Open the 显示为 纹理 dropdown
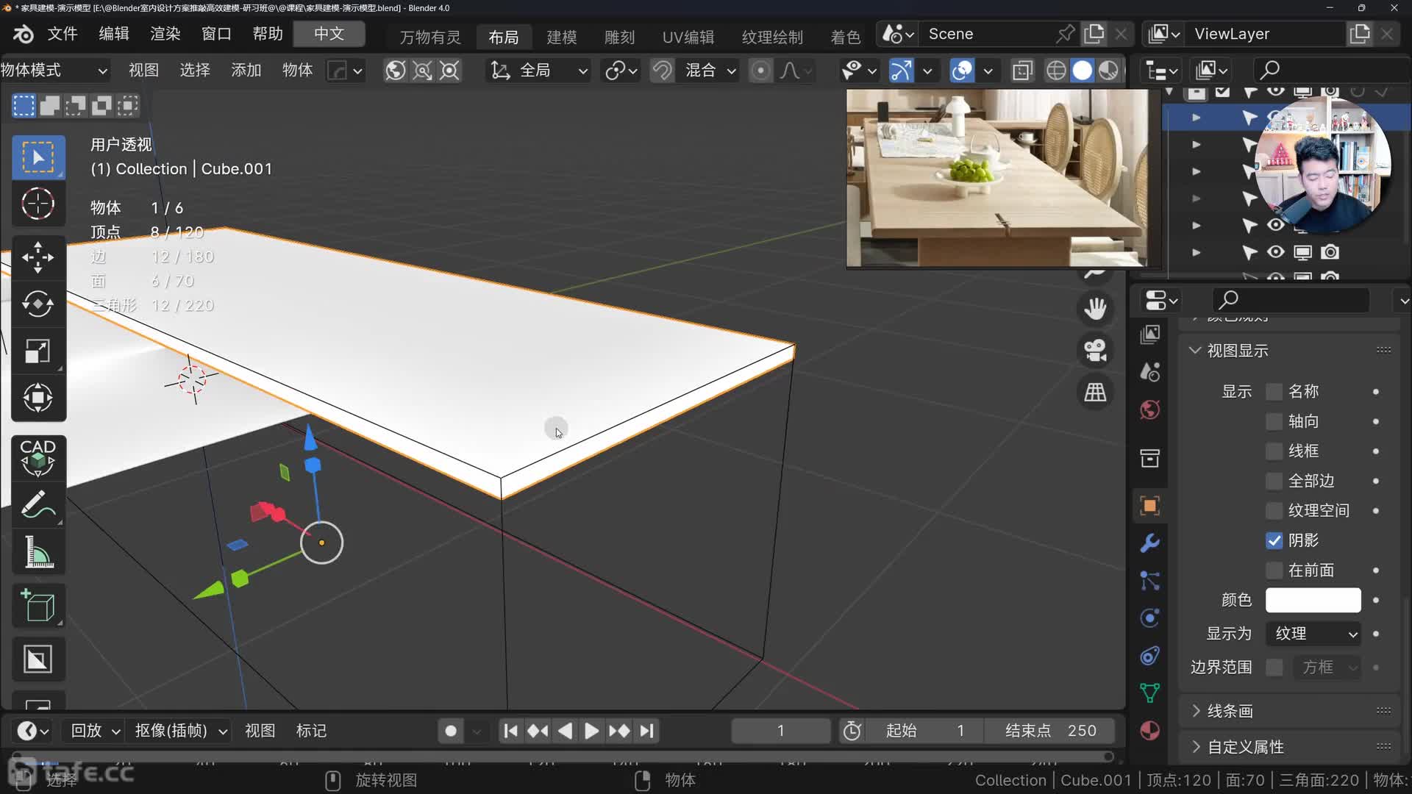Screen dimensions: 1412x794 (1313, 634)
